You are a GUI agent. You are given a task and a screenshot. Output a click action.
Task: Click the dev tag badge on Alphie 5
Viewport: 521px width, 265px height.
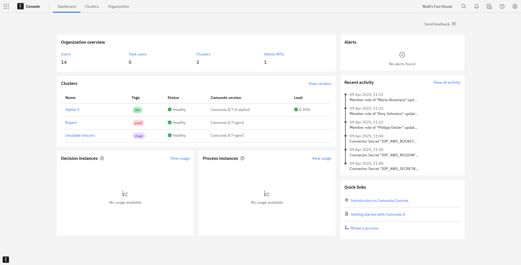point(137,110)
